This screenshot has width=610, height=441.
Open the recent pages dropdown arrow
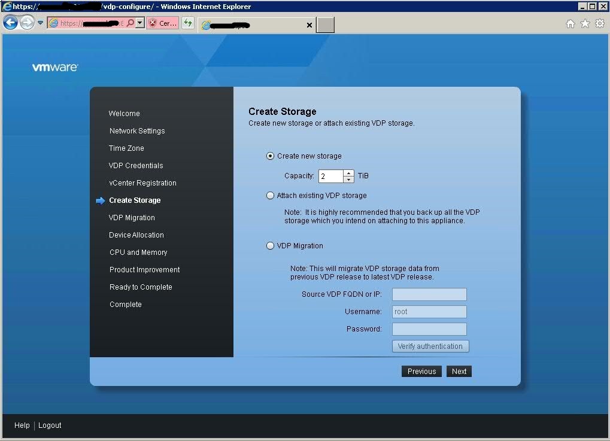coord(40,23)
